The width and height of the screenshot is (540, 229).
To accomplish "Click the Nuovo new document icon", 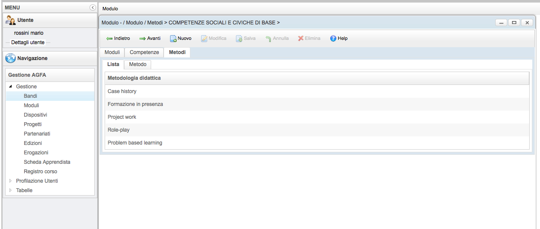I will (x=173, y=39).
